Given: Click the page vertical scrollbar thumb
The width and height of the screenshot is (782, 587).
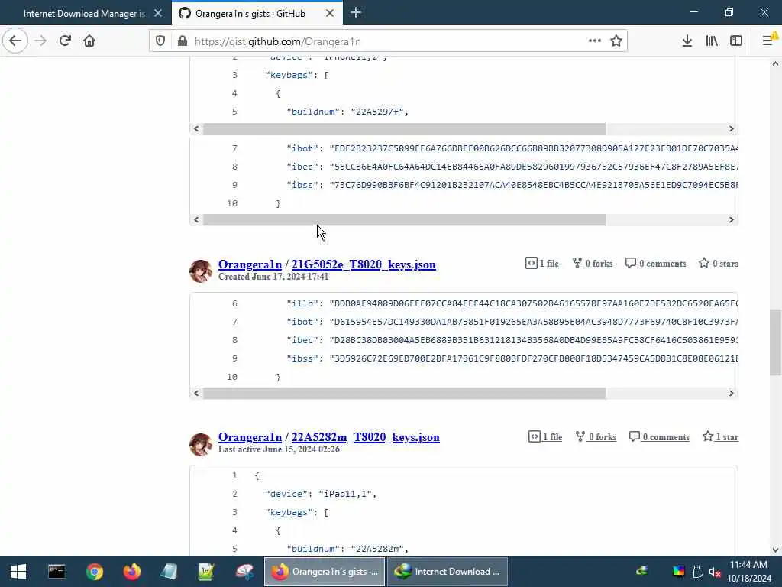Looking at the screenshot, I should coord(775,342).
